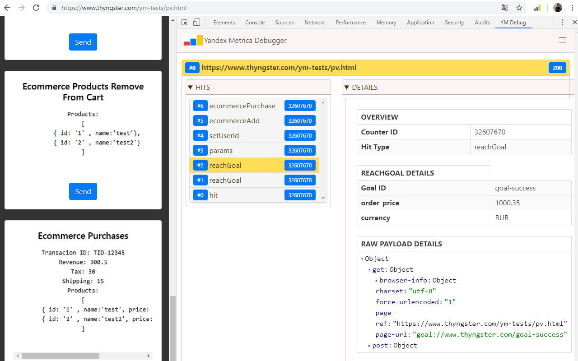The width and height of the screenshot is (578, 361).
Task: Select hit #0 hit row
Action: pyautogui.click(x=254, y=195)
